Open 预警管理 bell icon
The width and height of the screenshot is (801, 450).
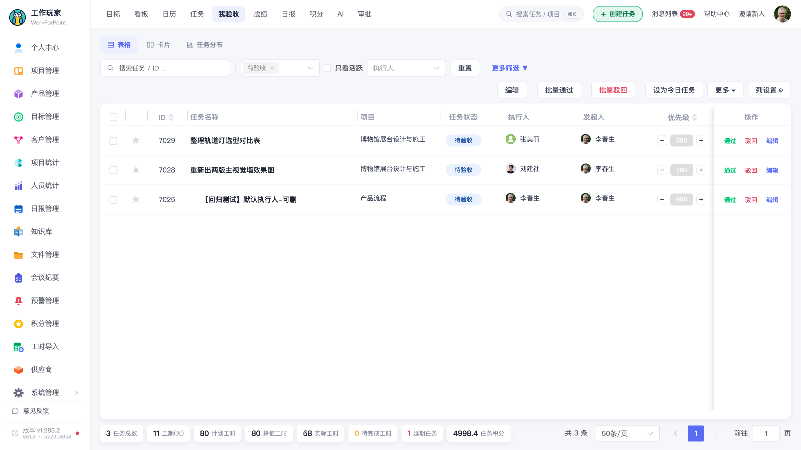point(18,300)
